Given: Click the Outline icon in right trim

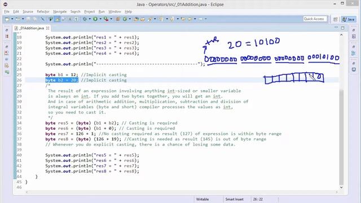Looking at the screenshot, I should pyautogui.click(x=354, y=53).
